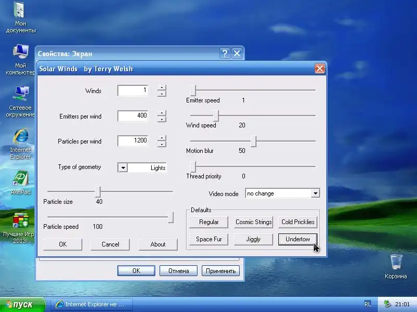This screenshot has width=417, height=312.
Task: Apply the Regular defaults preset
Action: pos(209,222)
